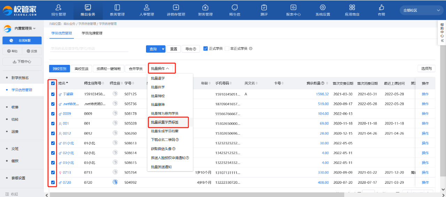Expand the 全部校区 campus dropdown
Screen dimensions: 446x197
tap(421, 10)
